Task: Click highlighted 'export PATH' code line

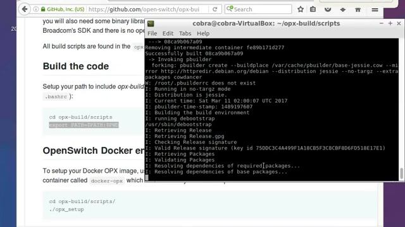Action: coord(84,125)
